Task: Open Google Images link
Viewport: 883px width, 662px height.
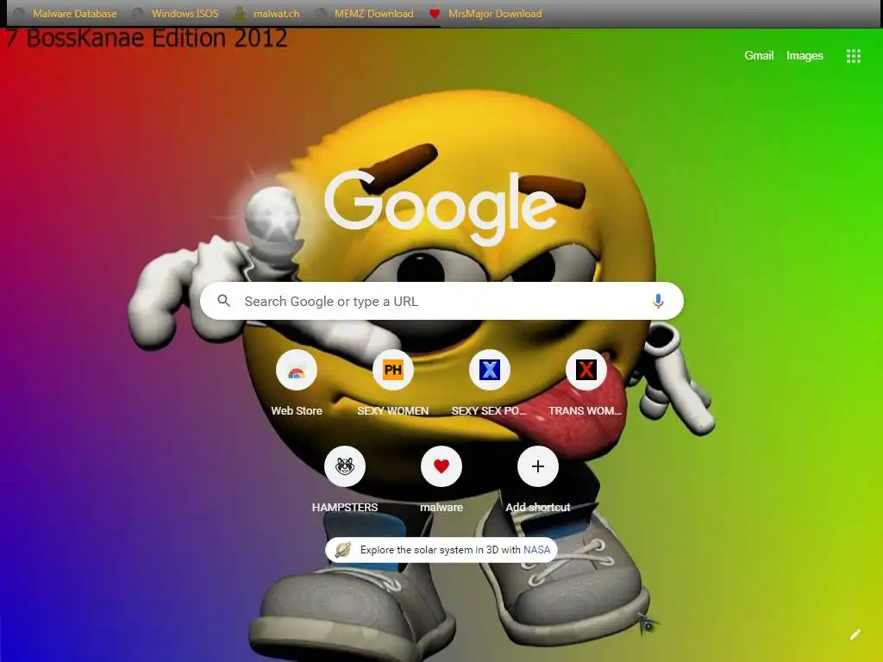Action: tap(805, 55)
